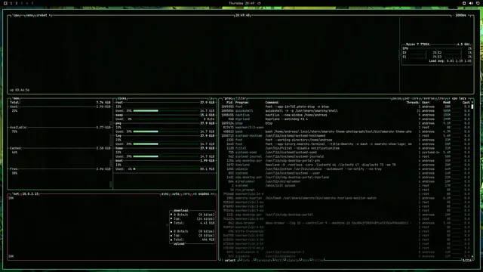The width and height of the screenshot is (483, 272).
Task: Click the proc select option
Action: [x=229, y=261]
